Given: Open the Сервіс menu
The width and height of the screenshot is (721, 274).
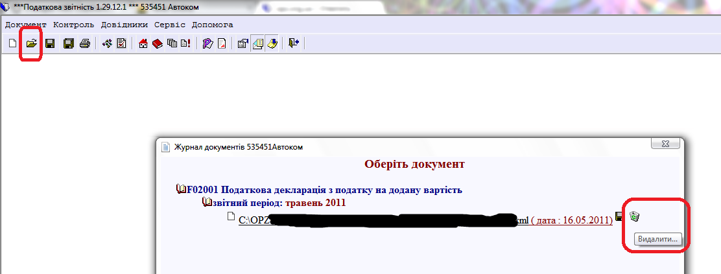Looking at the screenshot, I should tap(170, 25).
